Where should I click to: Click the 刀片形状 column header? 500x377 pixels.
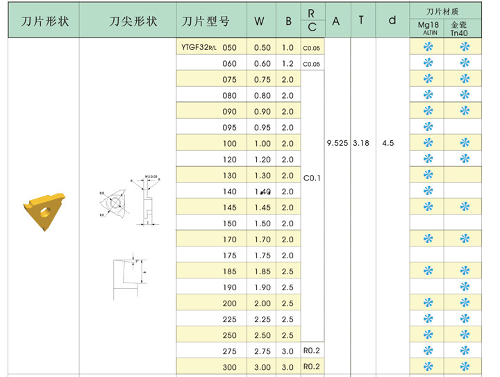tap(44, 22)
